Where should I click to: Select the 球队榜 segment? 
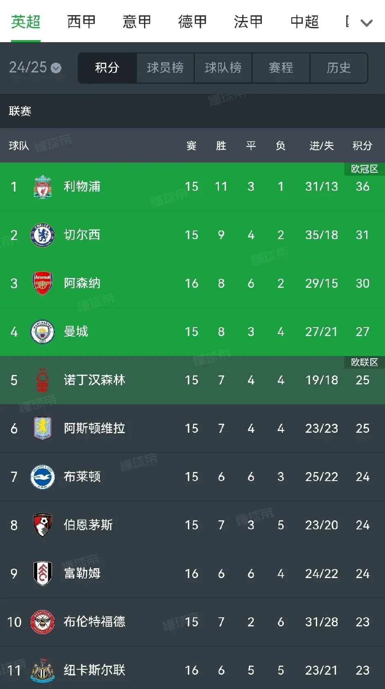pos(223,68)
